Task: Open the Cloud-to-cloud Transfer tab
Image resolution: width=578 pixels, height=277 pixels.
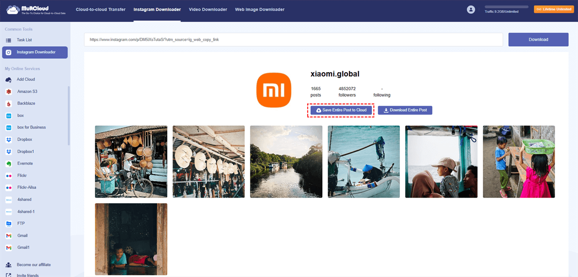Action: tap(101, 10)
